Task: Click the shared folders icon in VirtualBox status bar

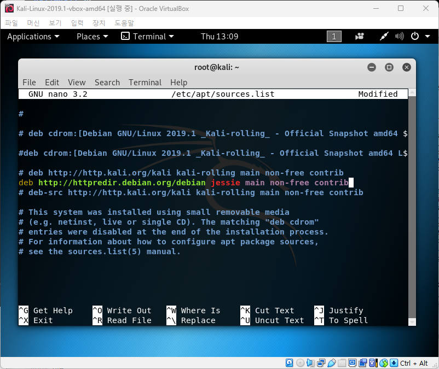Action: (342, 363)
